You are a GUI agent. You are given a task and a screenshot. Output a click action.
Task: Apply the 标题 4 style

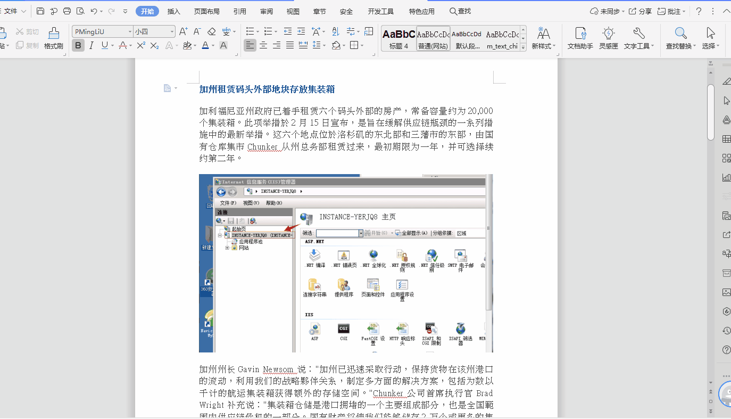pyautogui.click(x=398, y=39)
